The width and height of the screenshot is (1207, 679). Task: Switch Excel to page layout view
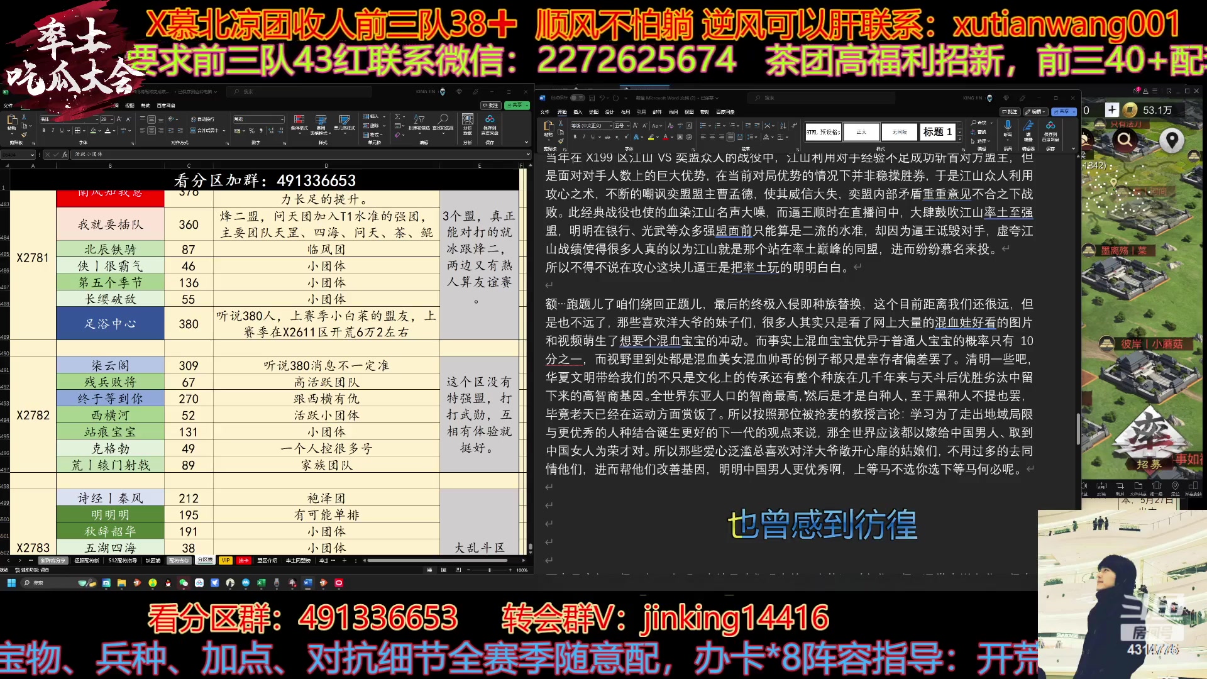click(444, 570)
